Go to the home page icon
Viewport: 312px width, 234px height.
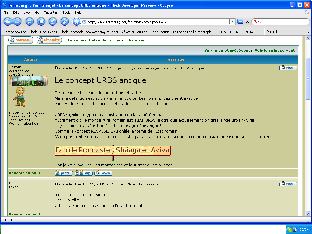click(41, 22)
